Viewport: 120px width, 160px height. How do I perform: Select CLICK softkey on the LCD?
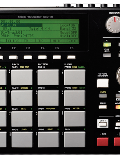tap(14, 41)
